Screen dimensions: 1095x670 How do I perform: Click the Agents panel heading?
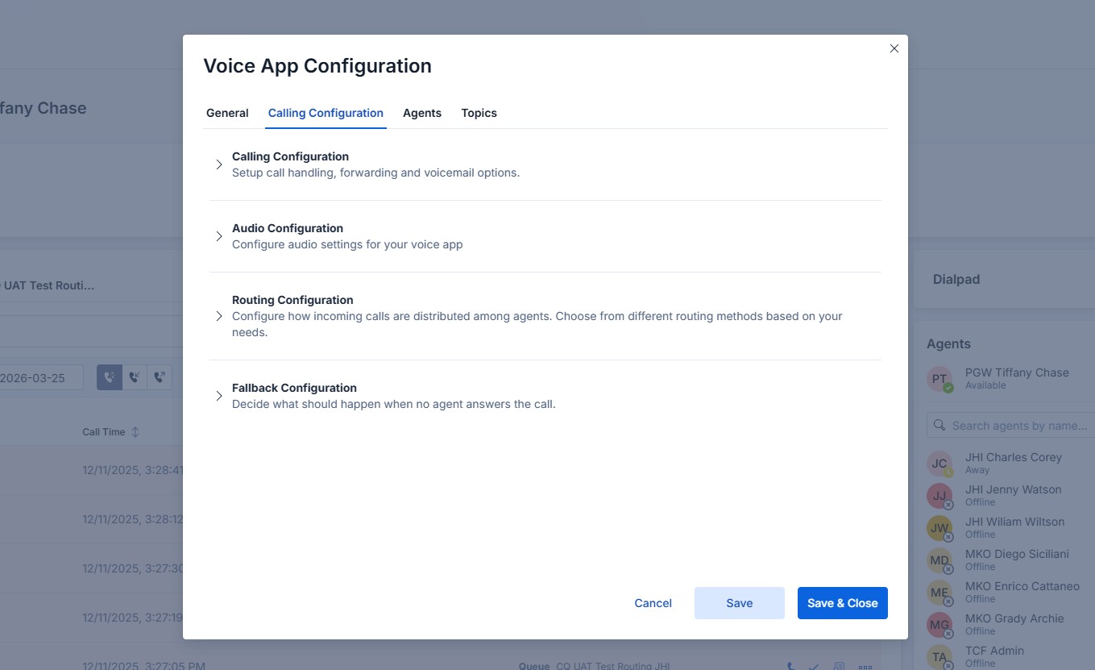tap(949, 343)
